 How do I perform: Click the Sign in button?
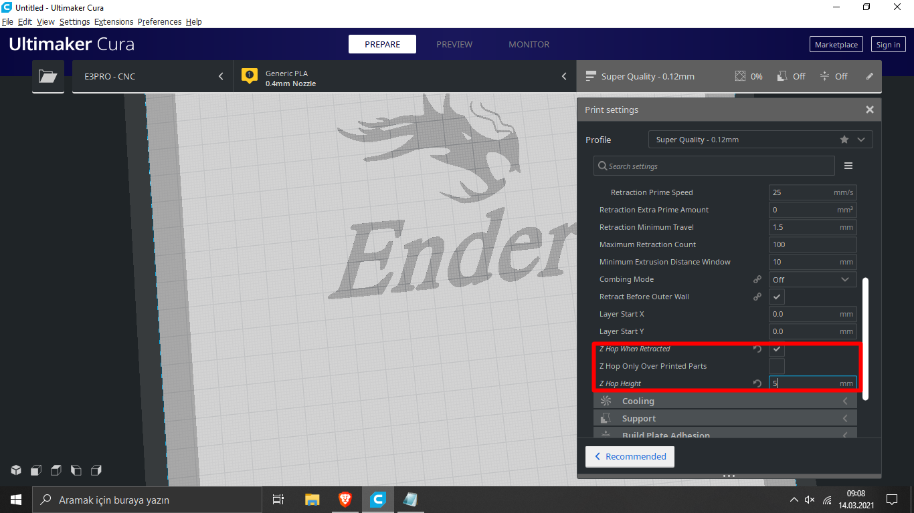888,44
